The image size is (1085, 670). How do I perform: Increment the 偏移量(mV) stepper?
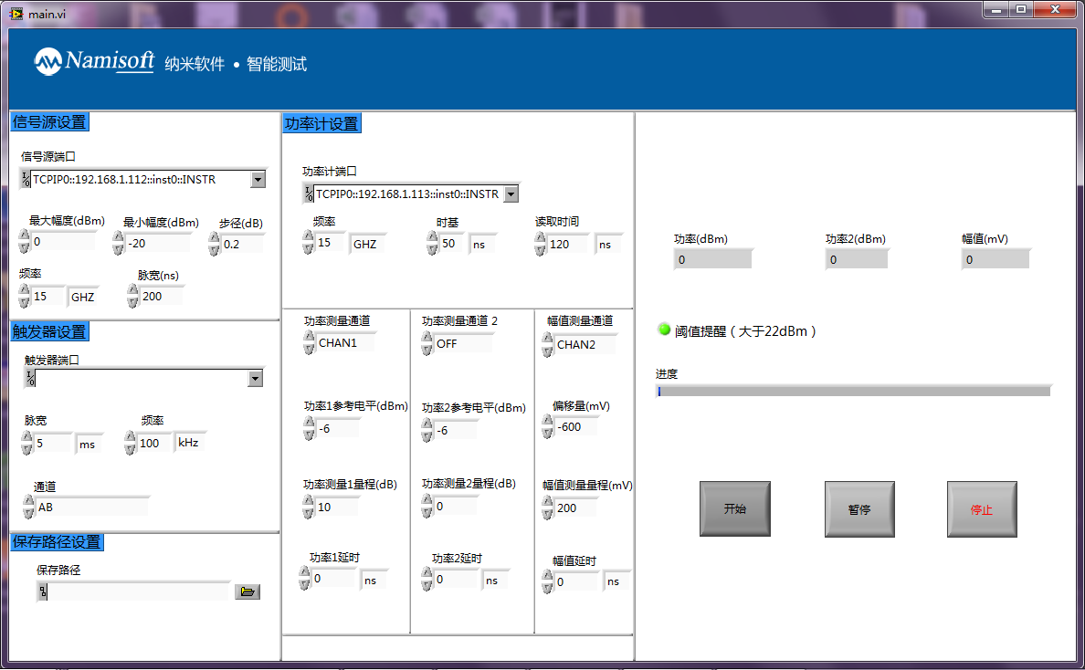point(546,421)
